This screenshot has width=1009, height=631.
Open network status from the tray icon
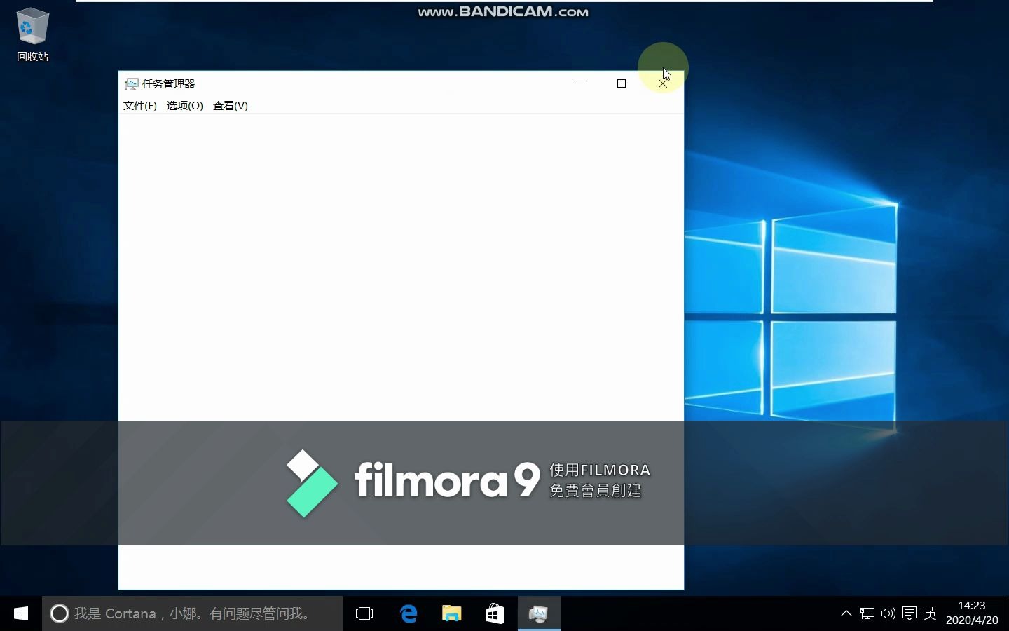(x=867, y=613)
